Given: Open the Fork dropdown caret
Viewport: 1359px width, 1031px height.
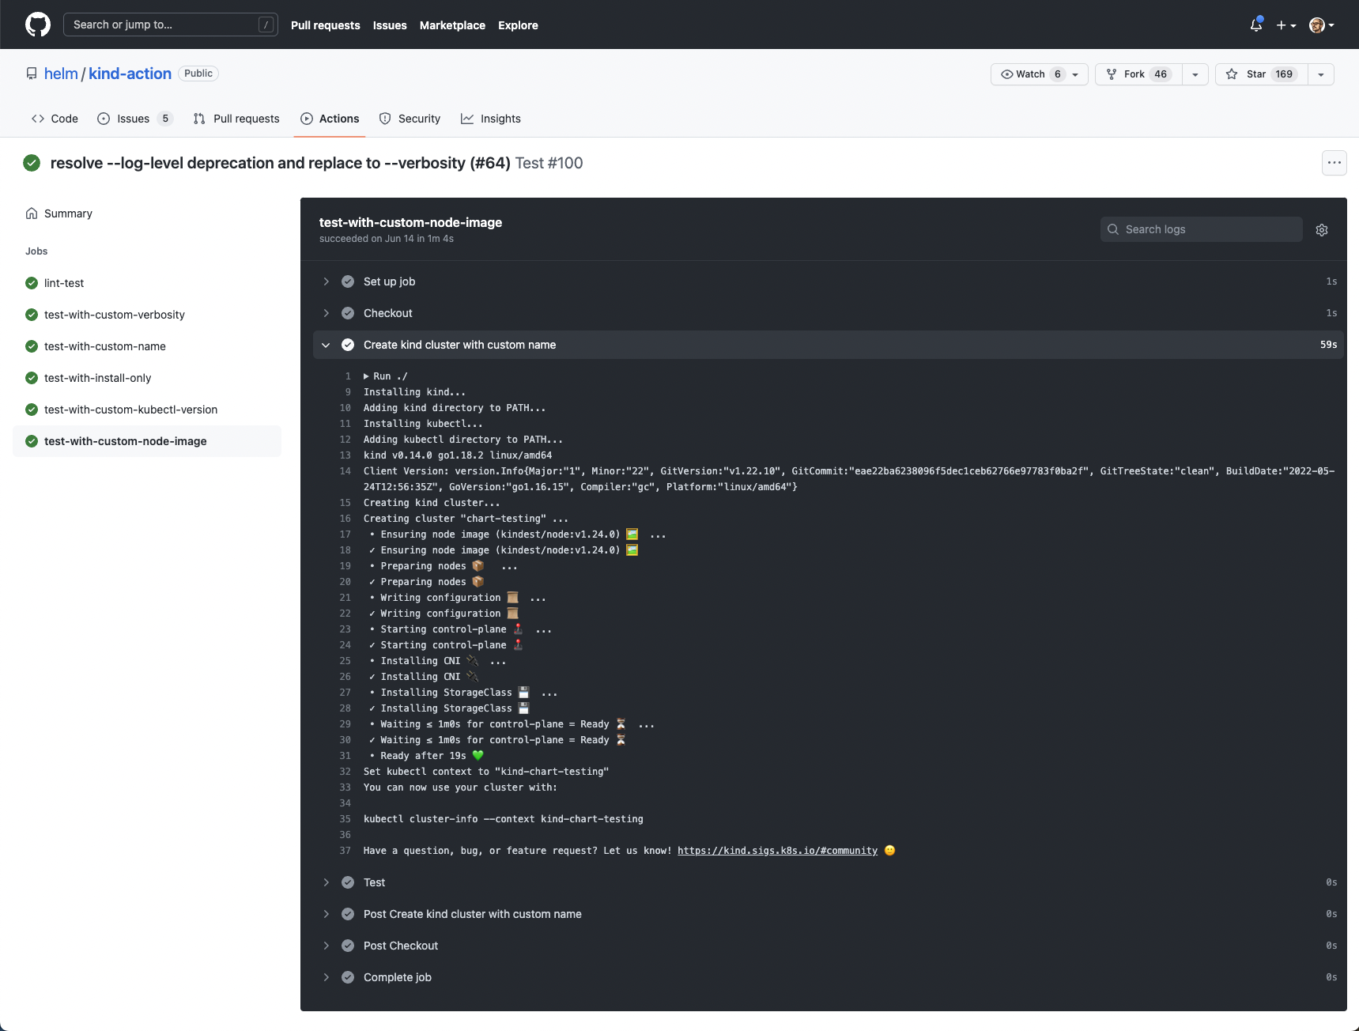Looking at the screenshot, I should pyautogui.click(x=1195, y=74).
